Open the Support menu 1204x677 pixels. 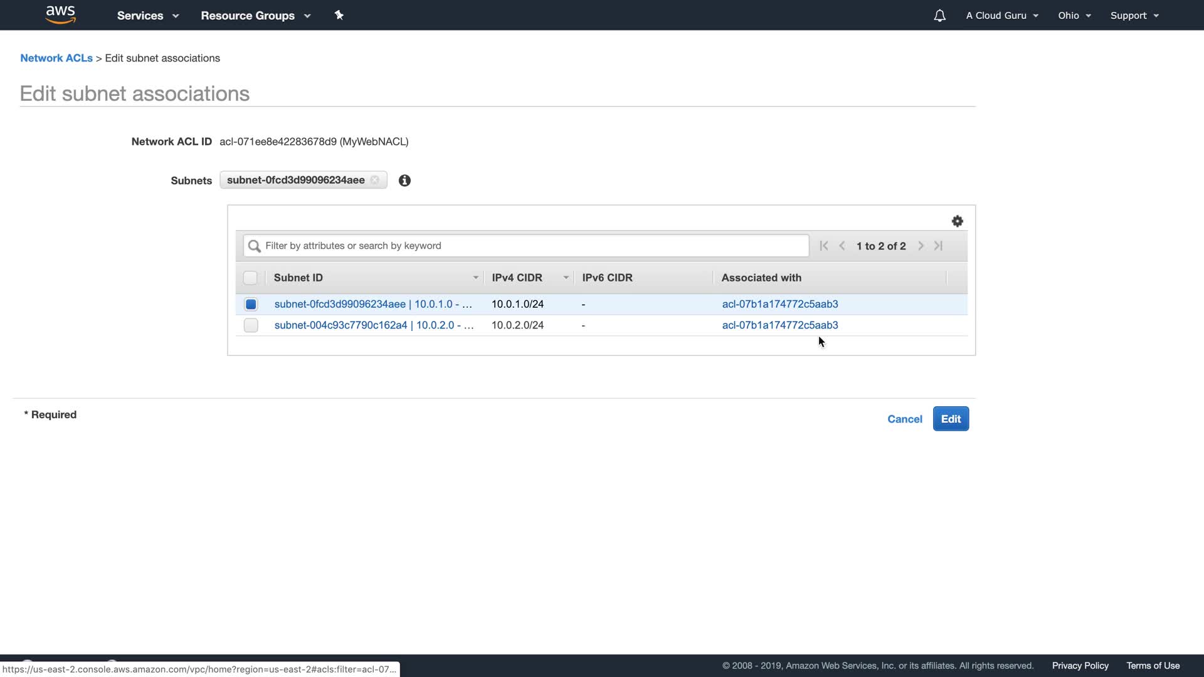(1134, 16)
